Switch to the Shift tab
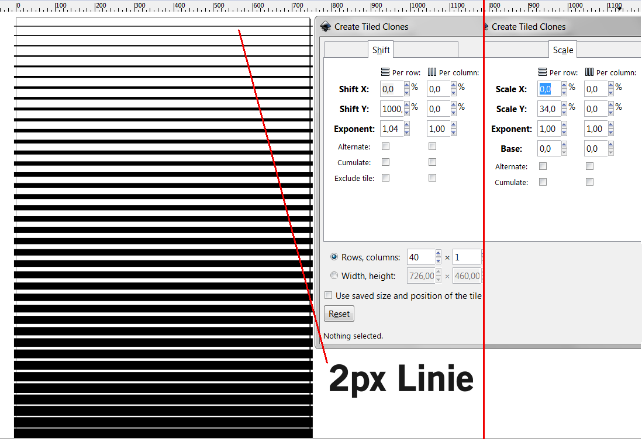This screenshot has width=642, height=439. coord(381,50)
